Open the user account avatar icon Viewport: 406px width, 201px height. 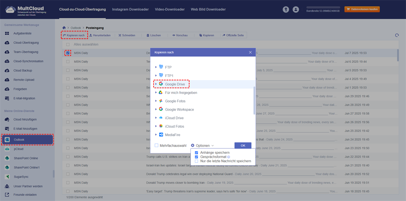[296, 9]
